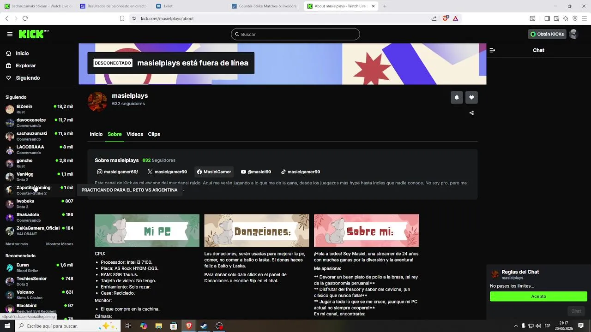Open Volcano recommended channel
This screenshot has width=591, height=332.
coord(39,294)
